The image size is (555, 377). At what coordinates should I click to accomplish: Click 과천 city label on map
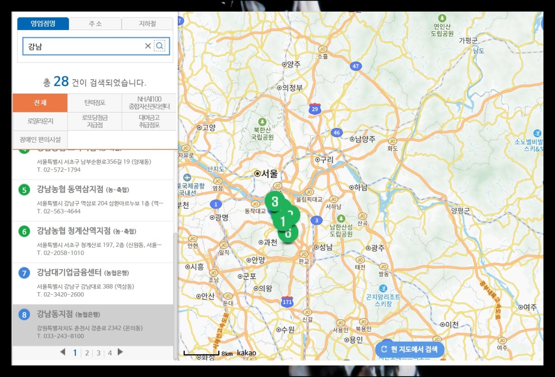coord(267,242)
